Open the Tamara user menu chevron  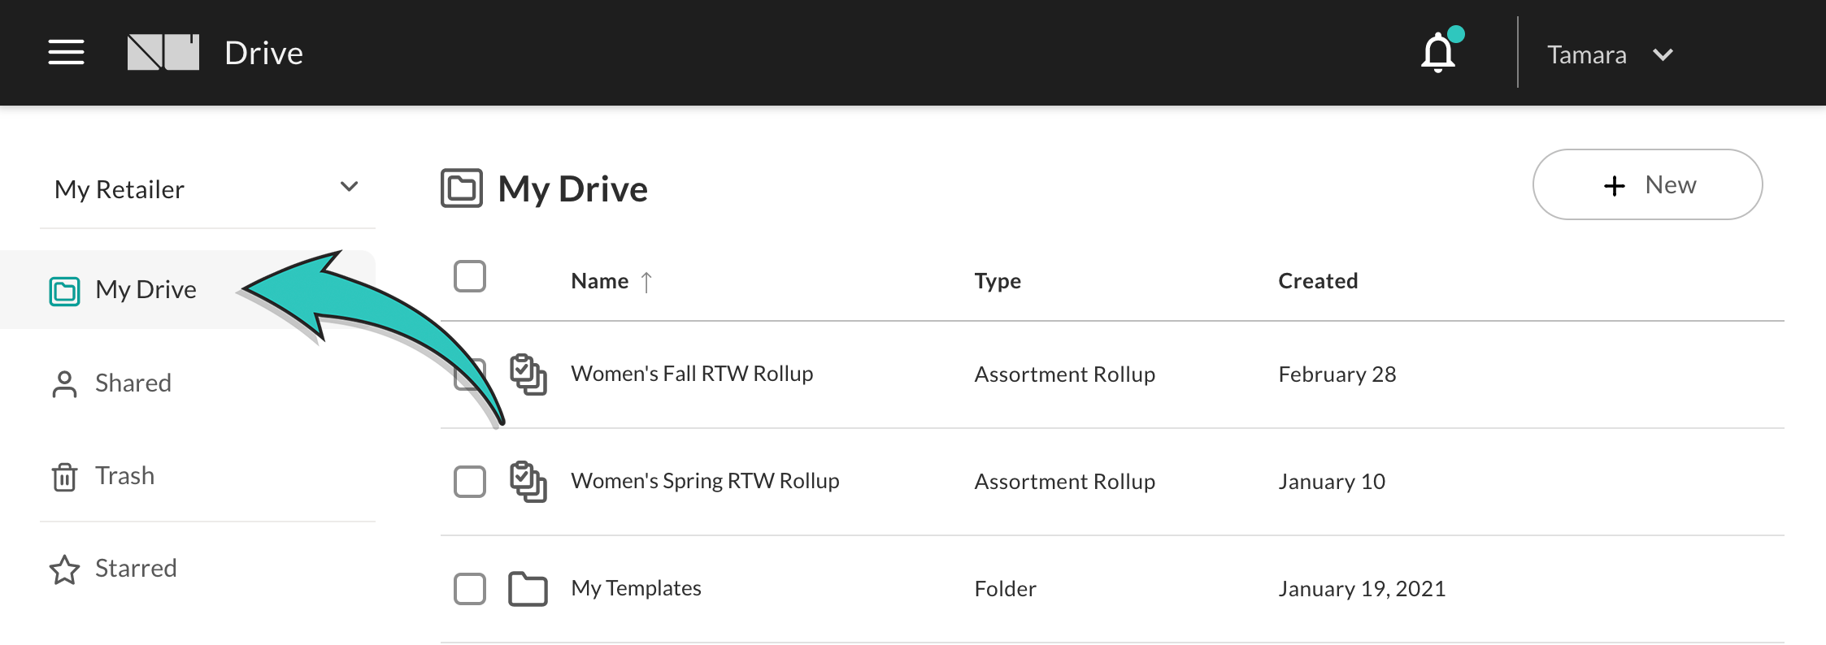(1663, 54)
